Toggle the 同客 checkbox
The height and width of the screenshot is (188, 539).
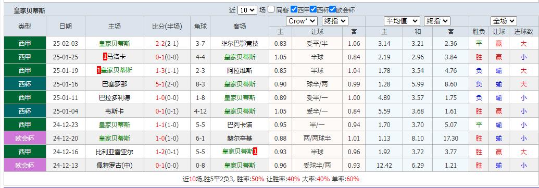[x=271, y=9]
